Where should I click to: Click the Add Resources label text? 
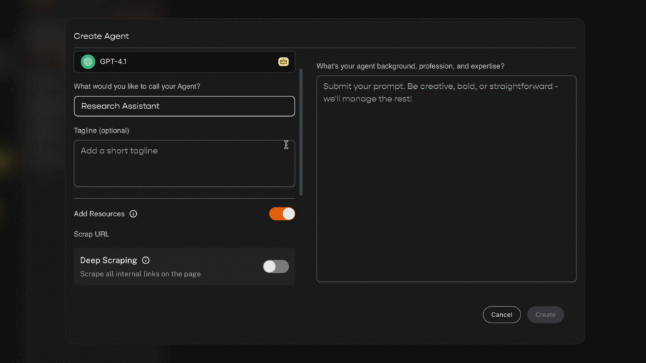click(99, 214)
